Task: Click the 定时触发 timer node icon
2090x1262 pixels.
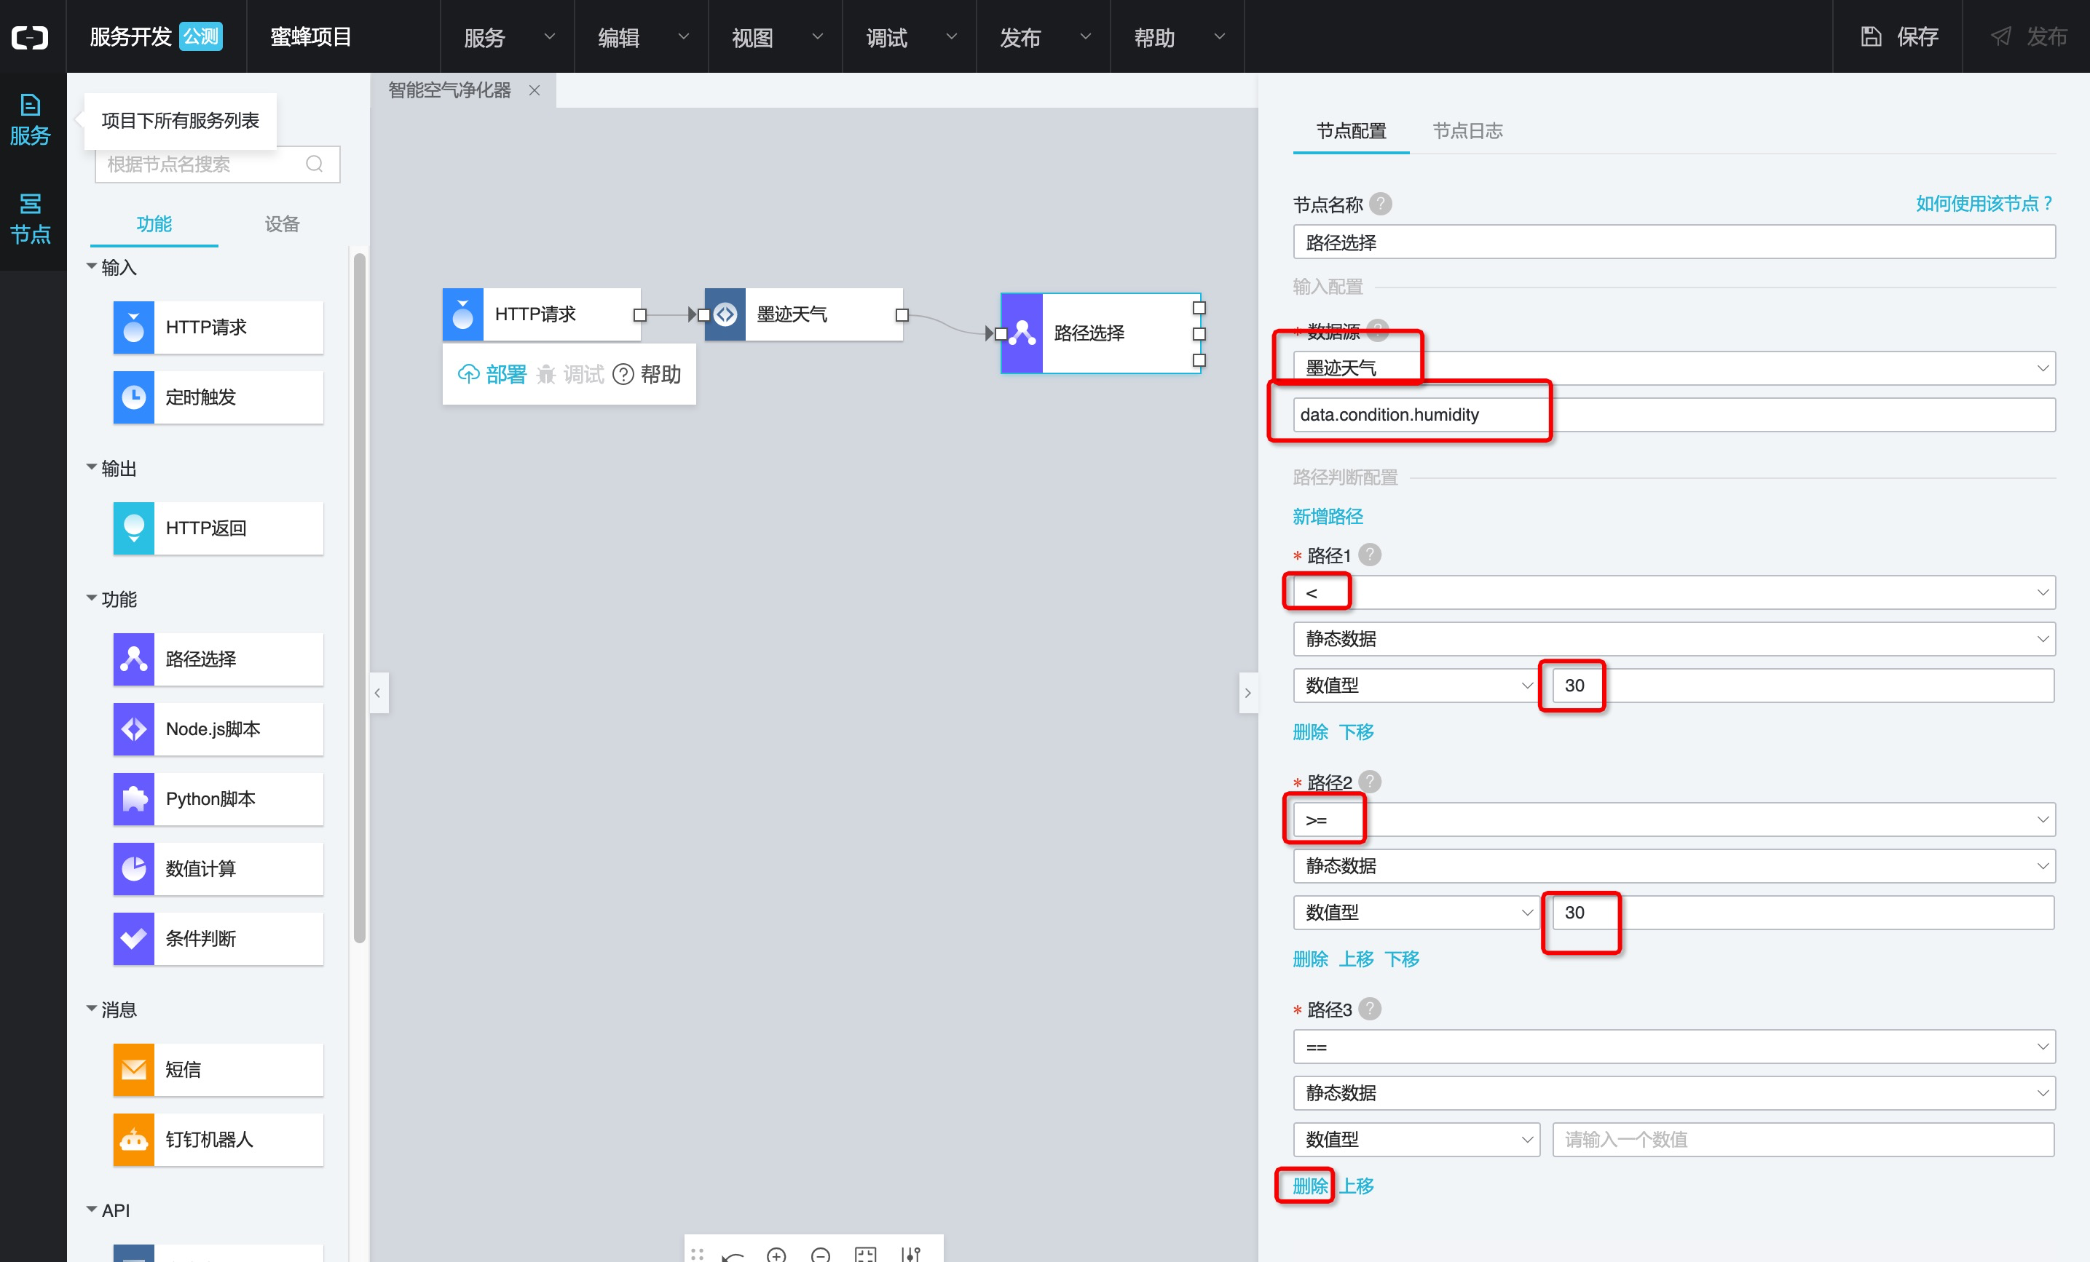Action: coord(133,397)
